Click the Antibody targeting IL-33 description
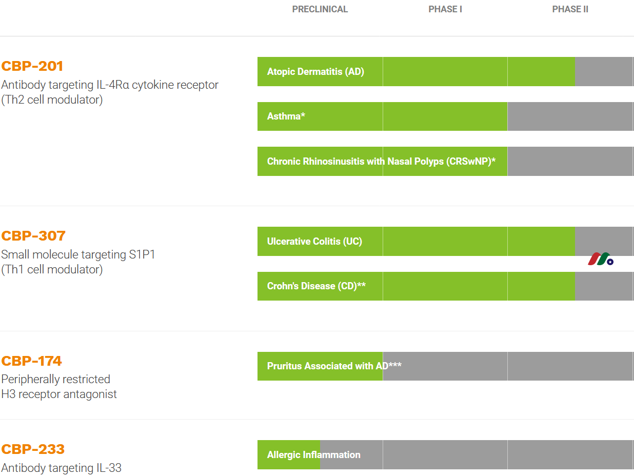The width and height of the screenshot is (634, 476). point(61,468)
